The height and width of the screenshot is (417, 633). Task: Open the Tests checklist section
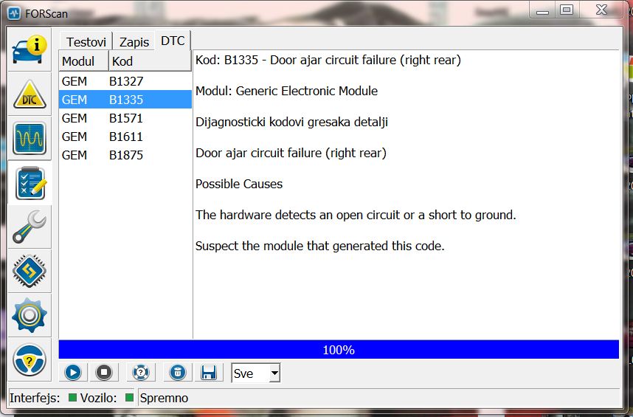(30, 183)
